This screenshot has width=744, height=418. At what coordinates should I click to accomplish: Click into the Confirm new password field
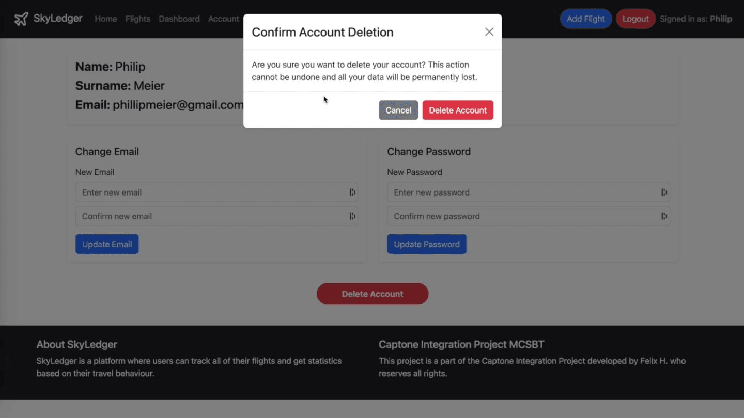point(522,216)
